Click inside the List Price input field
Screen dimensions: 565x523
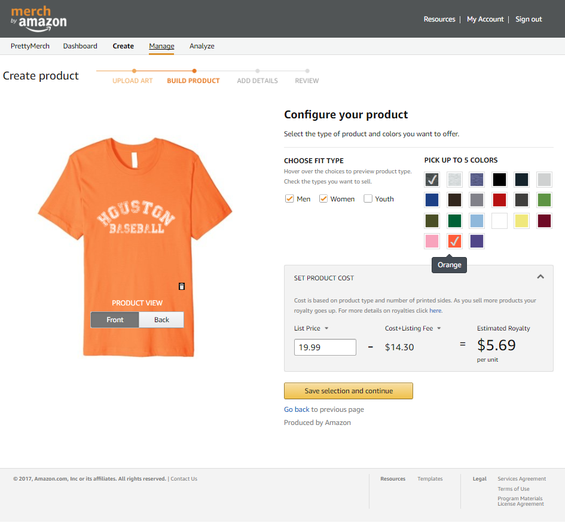(325, 347)
